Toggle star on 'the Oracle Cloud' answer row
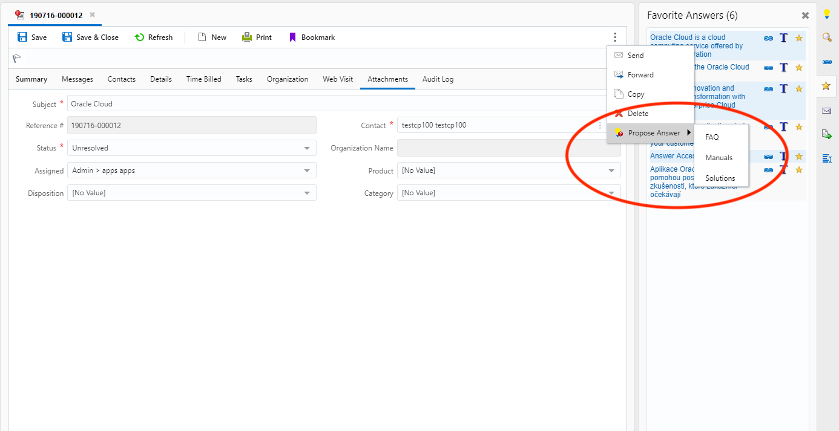Viewport: 839px width, 431px height. [798, 68]
